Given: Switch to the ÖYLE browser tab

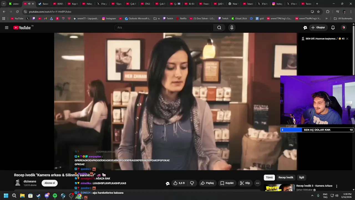Looking at the screenshot, I should click(145, 4).
